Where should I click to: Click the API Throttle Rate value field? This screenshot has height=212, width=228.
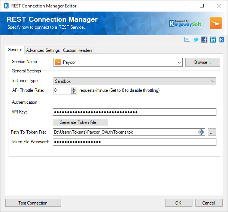click(x=63, y=90)
